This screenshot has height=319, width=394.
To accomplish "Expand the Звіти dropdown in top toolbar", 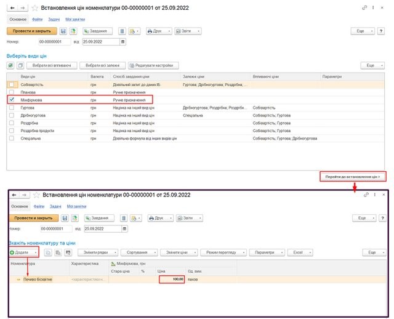I will tap(187, 31).
